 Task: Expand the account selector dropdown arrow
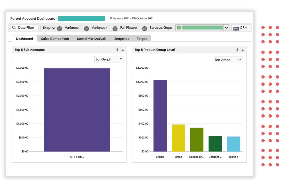click(x=226, y=28)
